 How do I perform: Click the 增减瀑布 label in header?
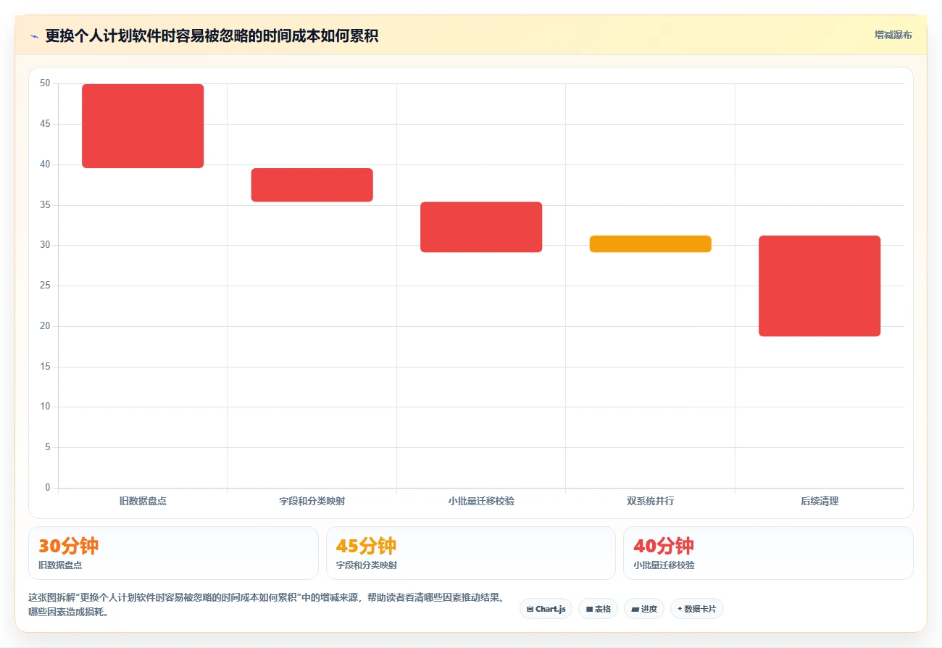pyautogui.click(x=893, y=35)
